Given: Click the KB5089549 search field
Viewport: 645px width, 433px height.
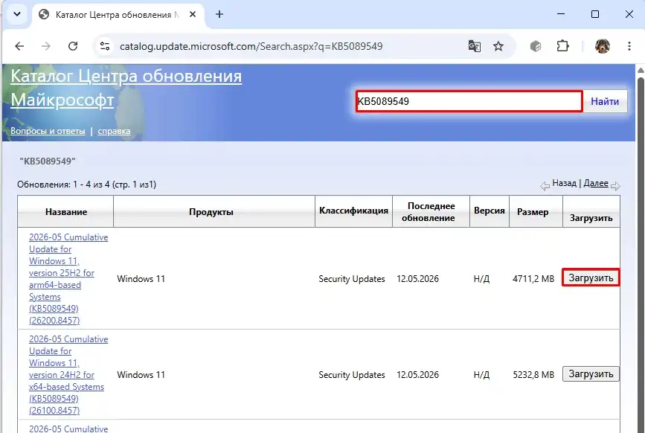Looking at the screenshot, I should point(469,101).
